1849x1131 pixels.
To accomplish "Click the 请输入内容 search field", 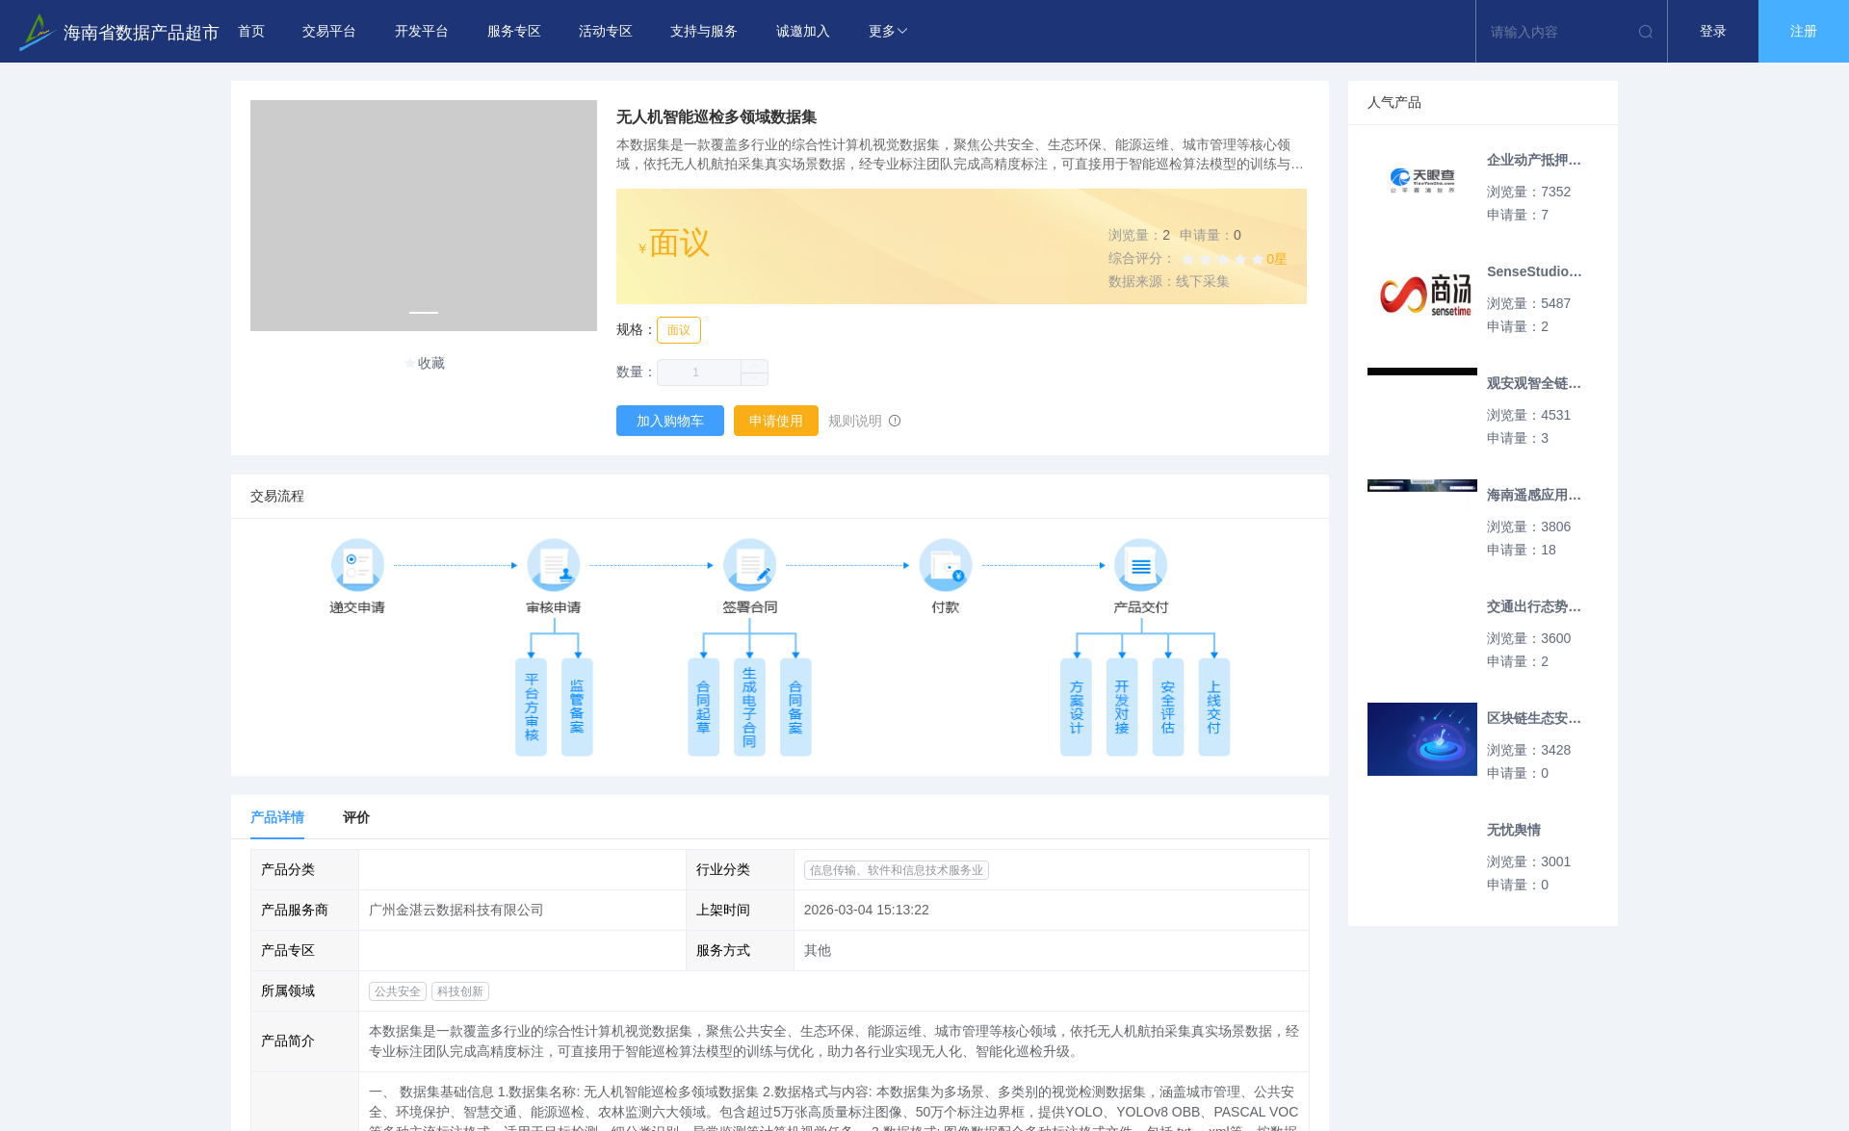I will [x=1558, y=32].
